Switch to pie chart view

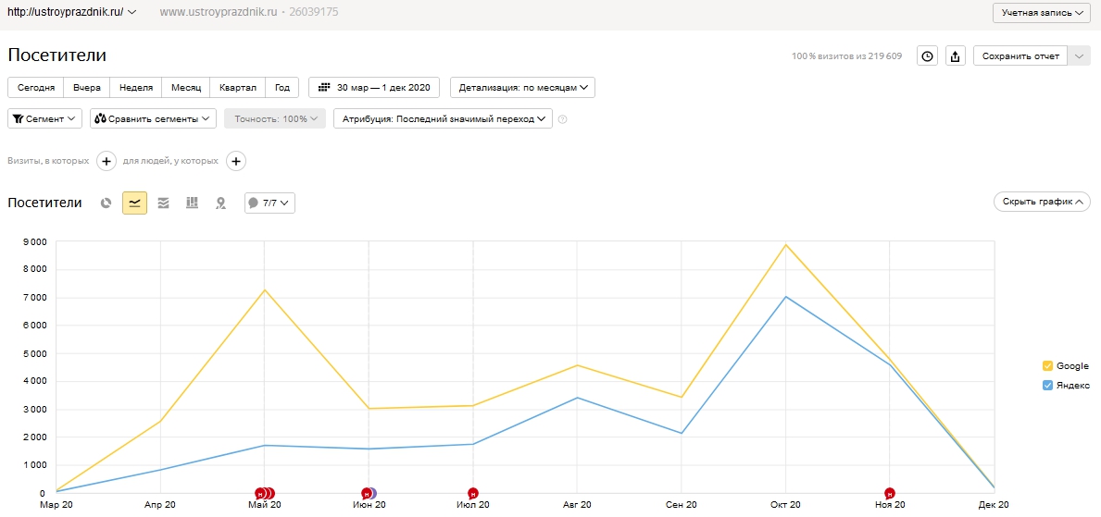tap(106, 203)
